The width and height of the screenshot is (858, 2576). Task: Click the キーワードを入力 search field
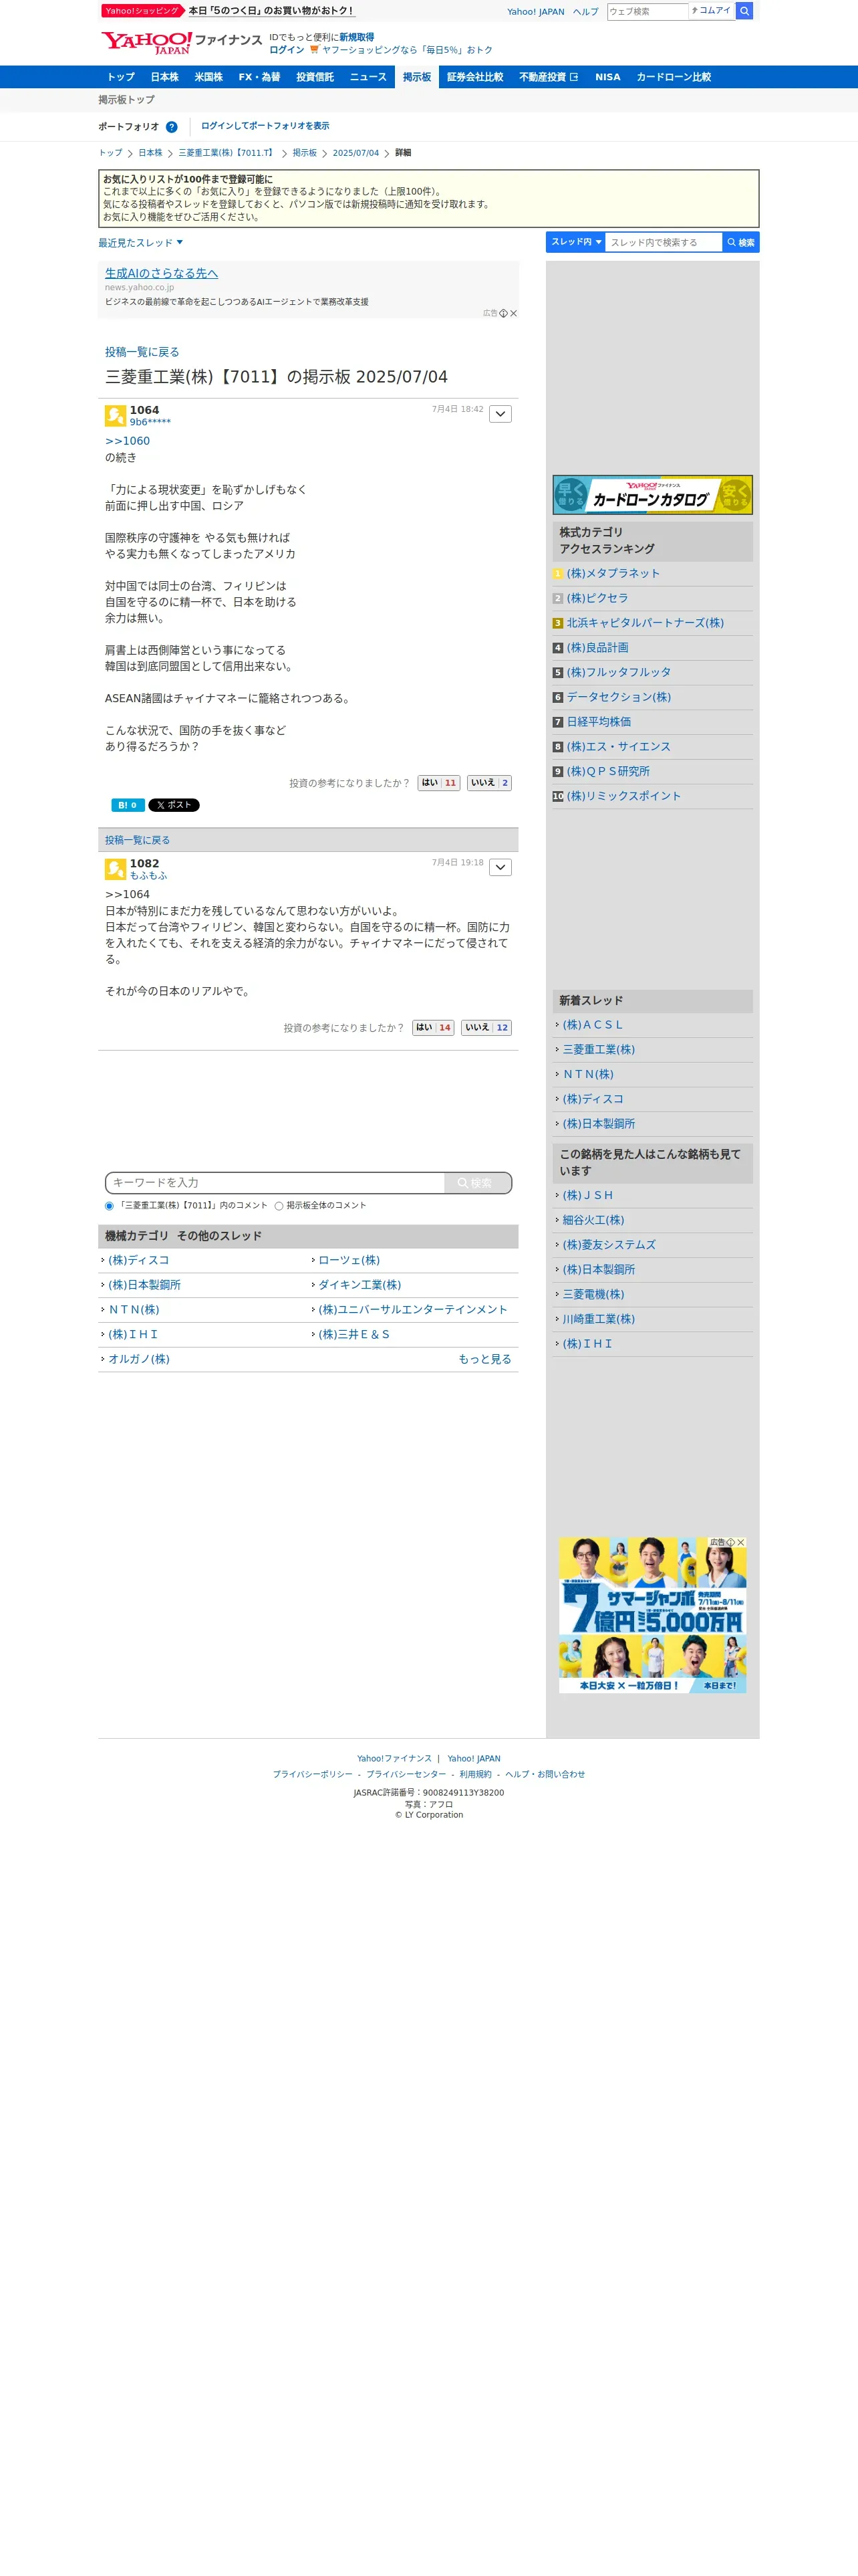pos(275,1183)
